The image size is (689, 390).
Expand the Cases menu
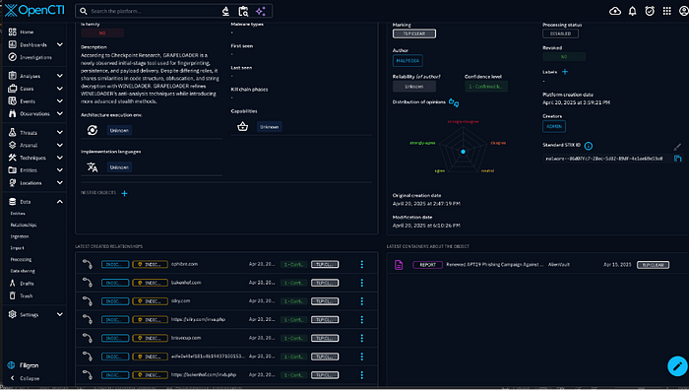(x=59, y=89)
